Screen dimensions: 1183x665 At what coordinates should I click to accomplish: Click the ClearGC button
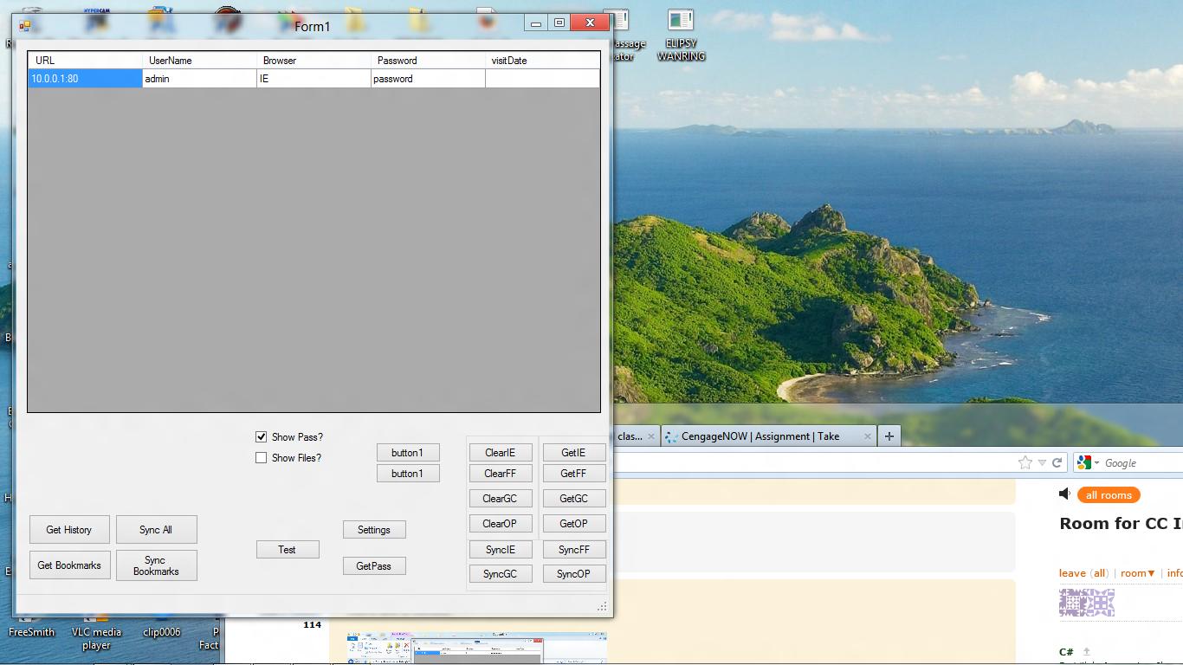point(500,499)
